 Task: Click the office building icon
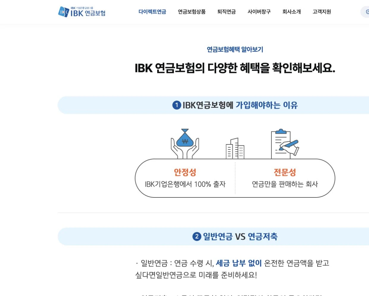pyautogui.click(x=235, y=148)
